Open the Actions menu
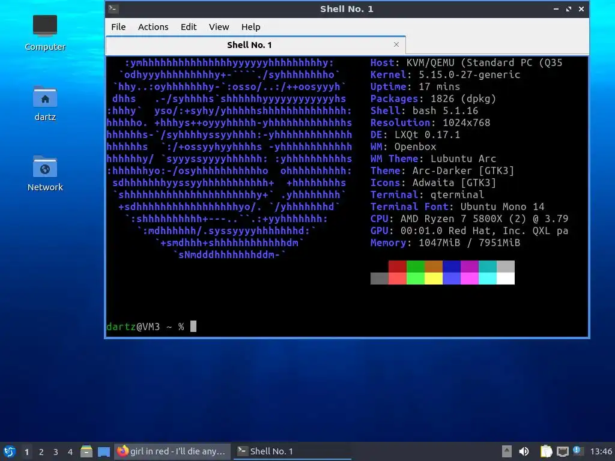The image size is (615, 461). 153,27
